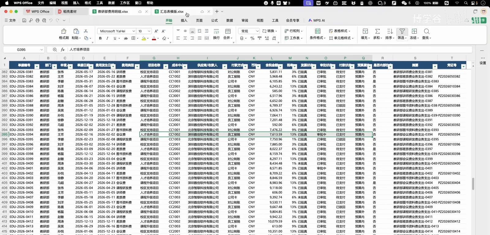This screenshot has height=235, width=490.
Task: Open filter dropdown on 项目名称 header
Action: [x=165, y=67]
